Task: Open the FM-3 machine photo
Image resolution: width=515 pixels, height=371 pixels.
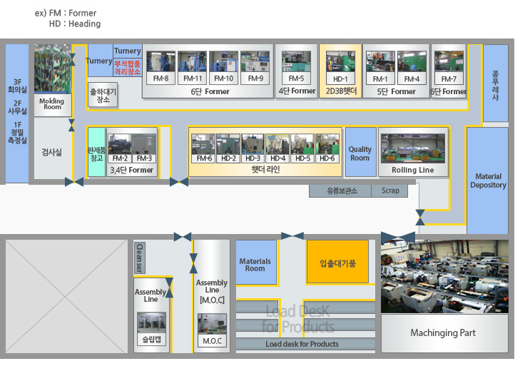Action: (144, 144)
